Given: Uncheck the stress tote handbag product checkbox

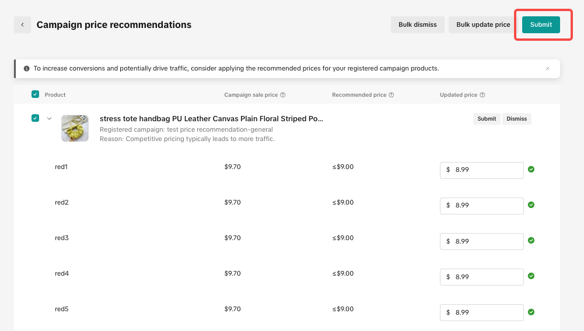Looking at the screenshot, I should (x=35, y=118).
